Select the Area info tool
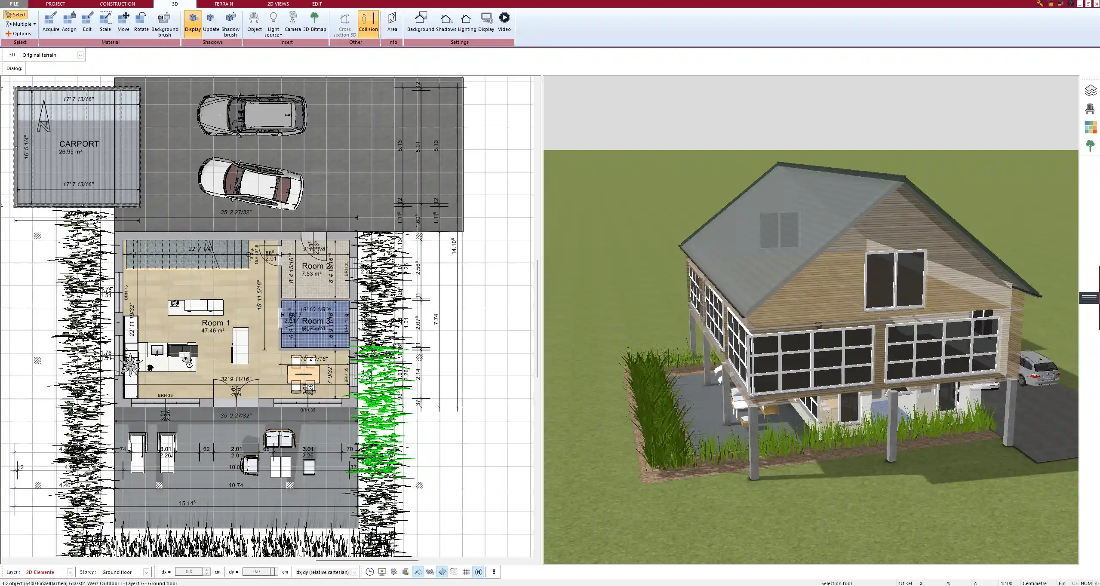 pos(392,21)
